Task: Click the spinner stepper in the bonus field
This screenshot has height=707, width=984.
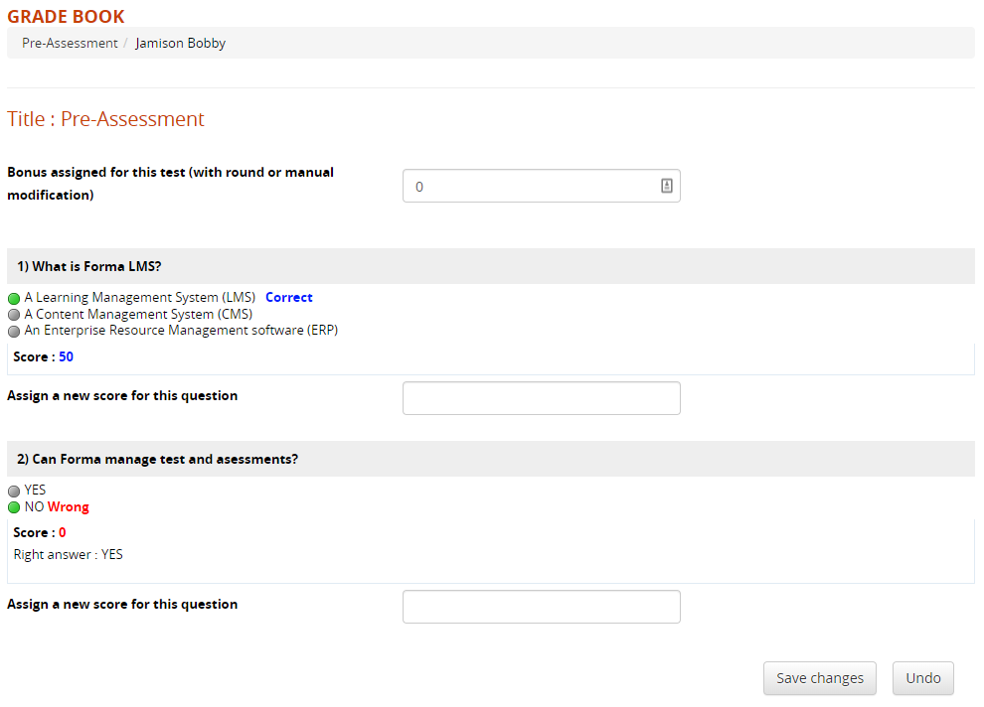Action: point(666,185)
